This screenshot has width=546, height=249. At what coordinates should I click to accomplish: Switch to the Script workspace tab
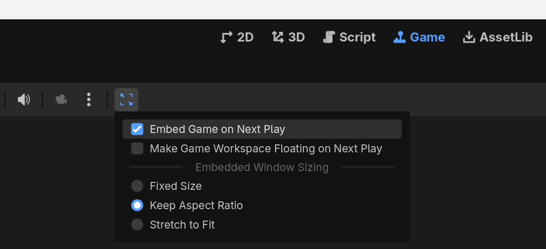click(357, 38)
